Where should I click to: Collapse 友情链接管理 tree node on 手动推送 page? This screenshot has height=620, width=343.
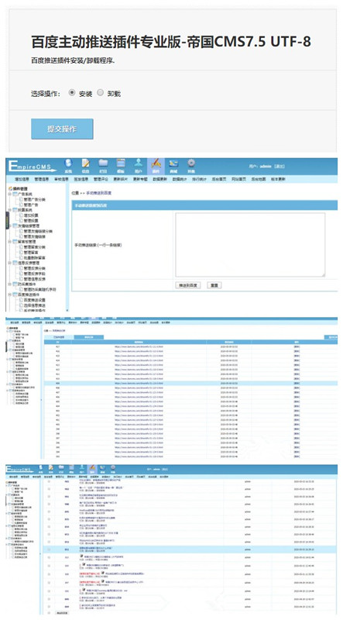pyautogui.click(x=10, y=226)
